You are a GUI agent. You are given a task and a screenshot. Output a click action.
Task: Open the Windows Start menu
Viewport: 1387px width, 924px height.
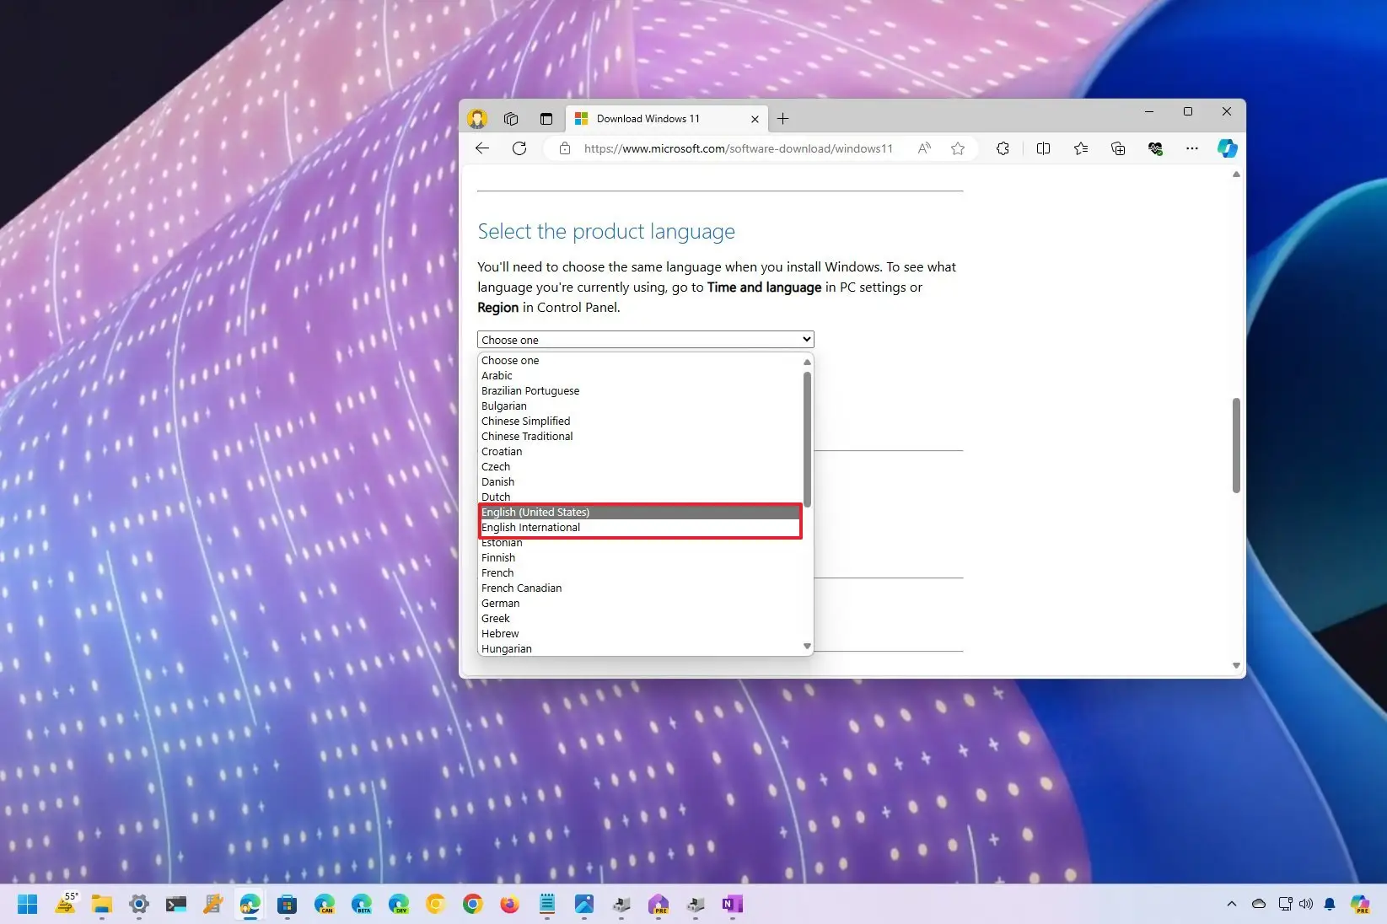pos(28,905)
